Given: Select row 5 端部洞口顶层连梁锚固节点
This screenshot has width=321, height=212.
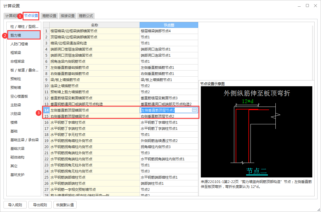Looking at the screenshot, I should [x=95, y=55].
